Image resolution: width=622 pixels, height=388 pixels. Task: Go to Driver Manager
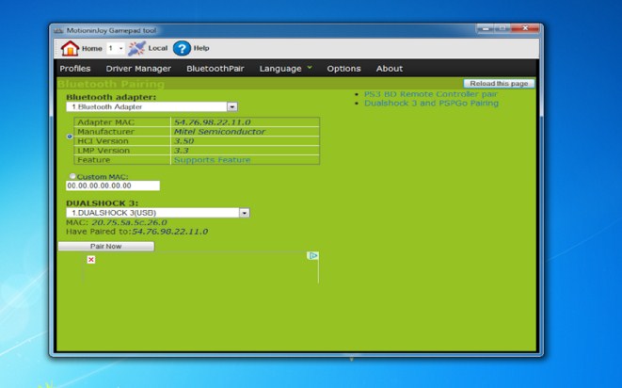click(x=138, y=69)
